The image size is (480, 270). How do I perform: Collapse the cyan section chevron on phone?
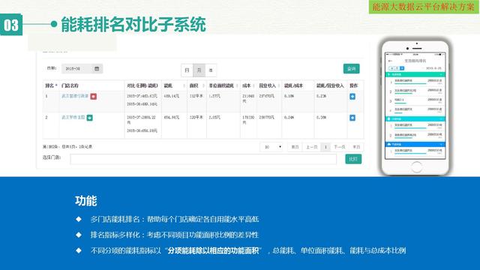point(441,118)
